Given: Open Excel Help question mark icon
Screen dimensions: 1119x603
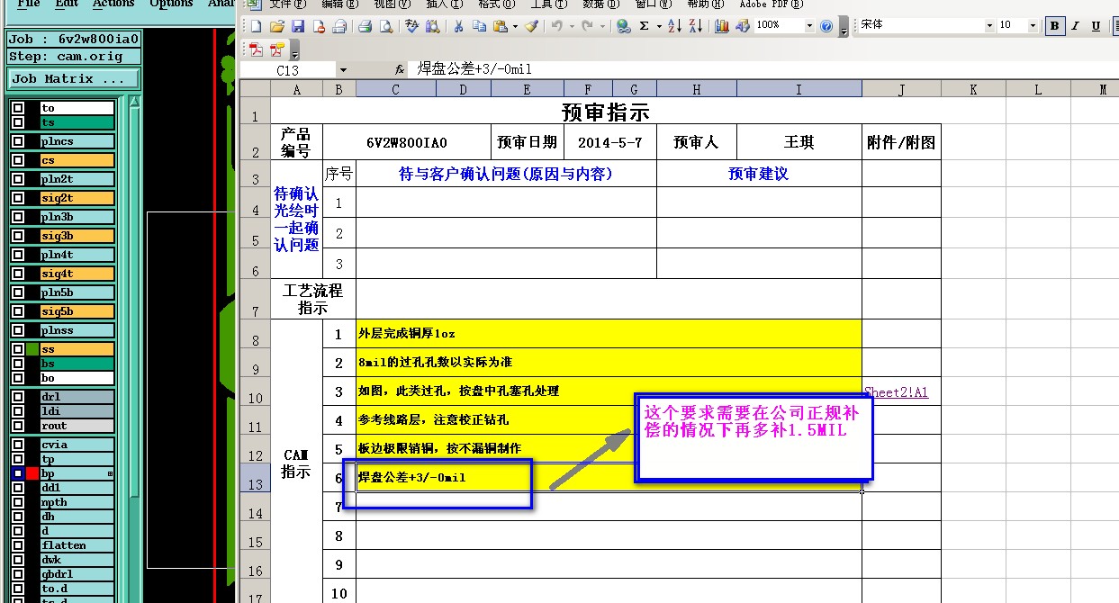Looking at the screenshot, I should pyautogui.click(x=826, y=26).
